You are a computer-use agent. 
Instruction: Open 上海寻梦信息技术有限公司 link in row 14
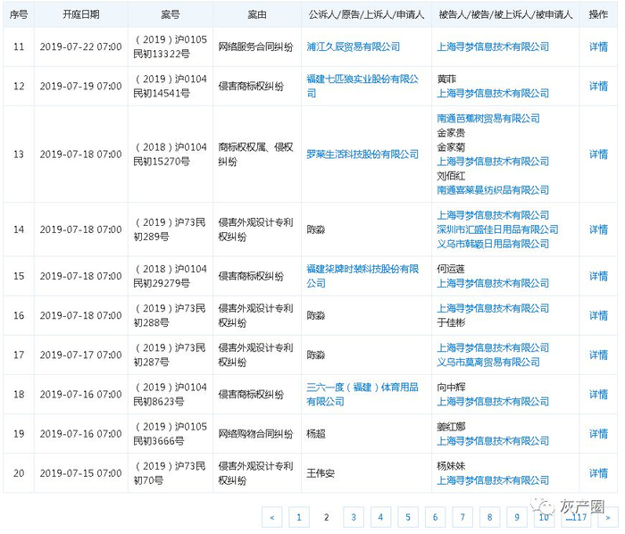493,215
